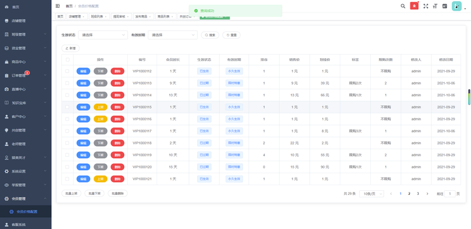
Task: Click the green check icon in the success toast
Action: [196, 11]
